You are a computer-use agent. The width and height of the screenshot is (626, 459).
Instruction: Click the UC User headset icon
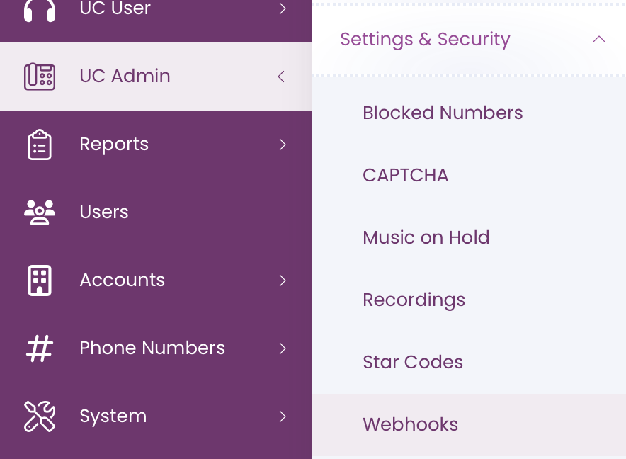pos(40,10)
